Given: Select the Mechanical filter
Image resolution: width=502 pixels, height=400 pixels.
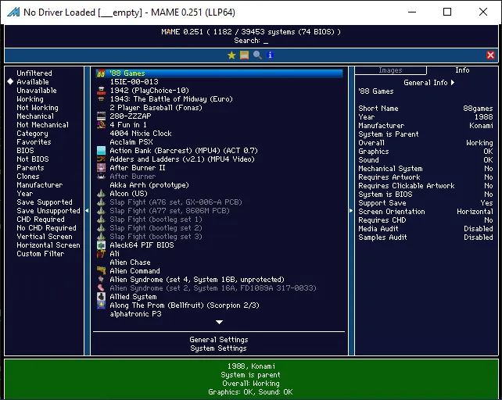Looking at the screenshot, I should pyautogui.click(x=35, y=116).
